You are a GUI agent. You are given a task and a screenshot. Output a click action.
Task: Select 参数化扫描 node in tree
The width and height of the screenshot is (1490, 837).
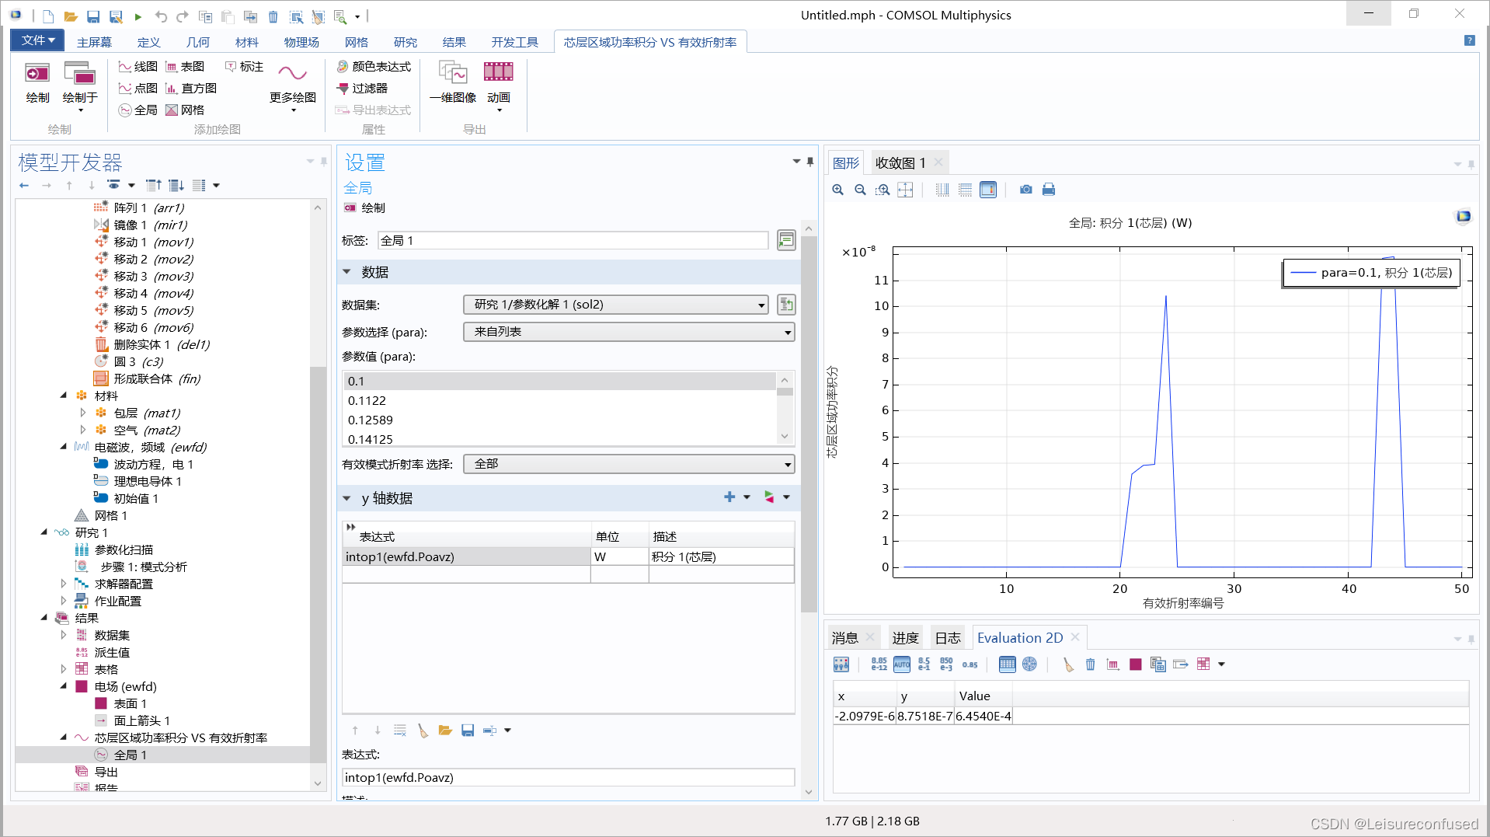point(124,549)
